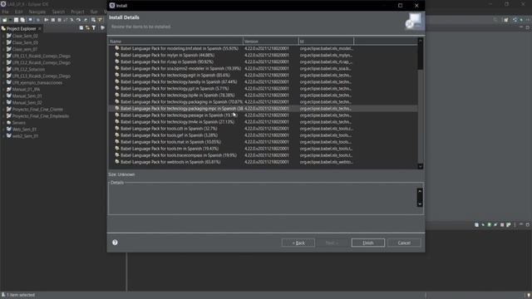Click the '1 item selected' status text
532x299 pixels.
coord(20,295)
